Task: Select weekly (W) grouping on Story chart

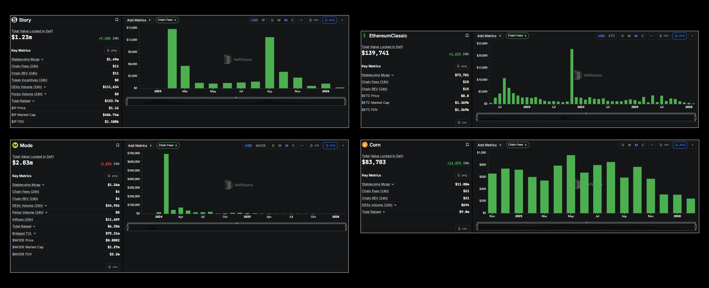Action: tap(279, 20)
